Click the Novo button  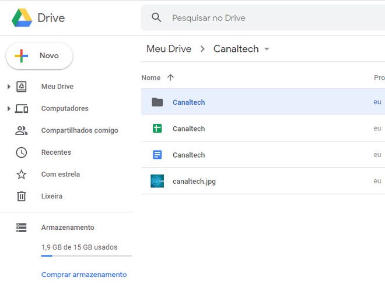pyautogui.click(x=39, y=56)
